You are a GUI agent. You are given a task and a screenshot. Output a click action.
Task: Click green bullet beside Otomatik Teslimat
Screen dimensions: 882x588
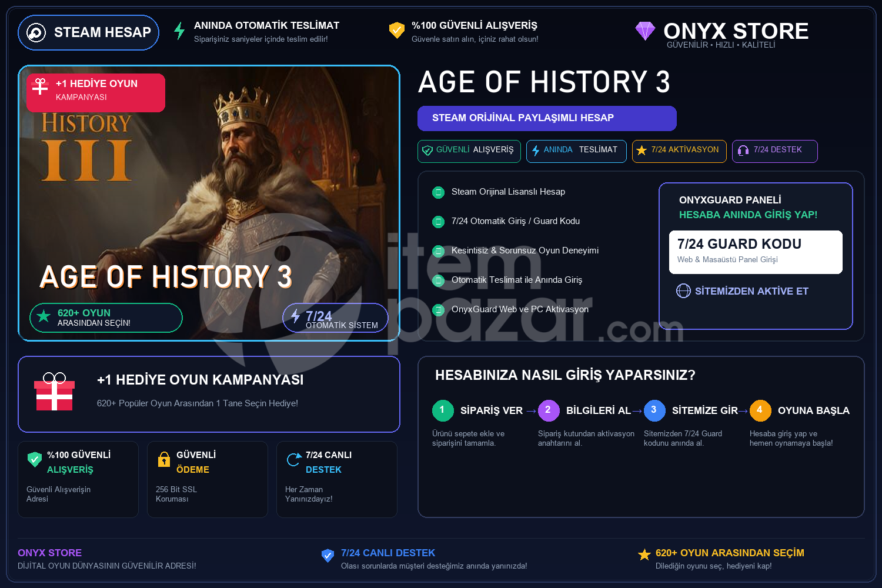[438, 280]
